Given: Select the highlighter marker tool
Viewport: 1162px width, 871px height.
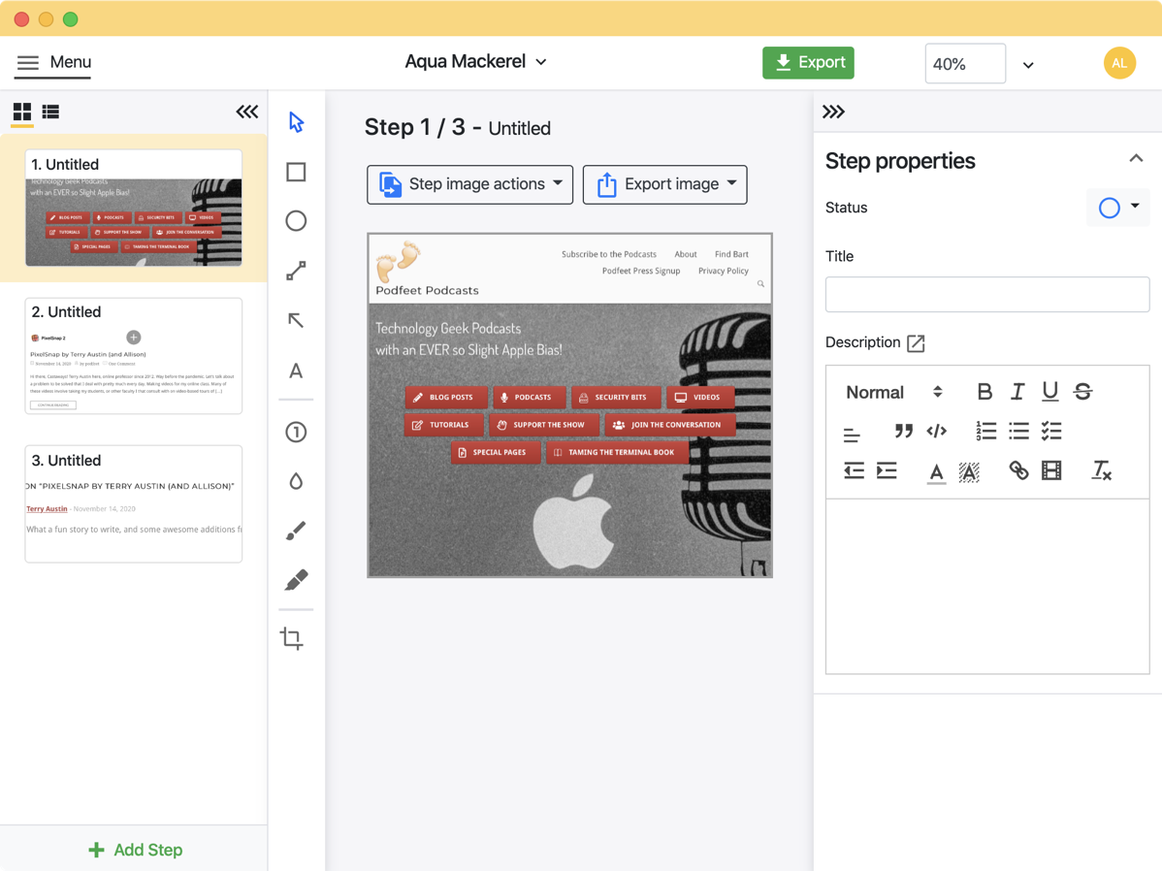Looking at the screenshot, I should (x=296, y=580).
